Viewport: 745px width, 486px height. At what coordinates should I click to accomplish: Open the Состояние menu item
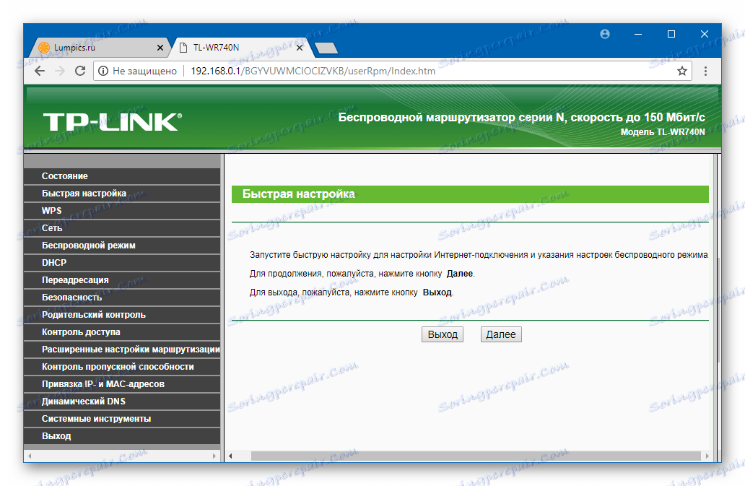(x=122, y=175)
